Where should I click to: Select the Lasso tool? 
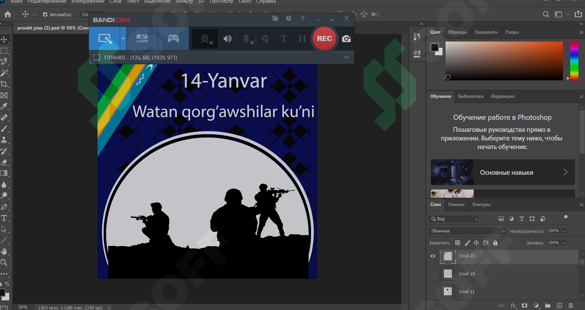[x=4, y=62]
